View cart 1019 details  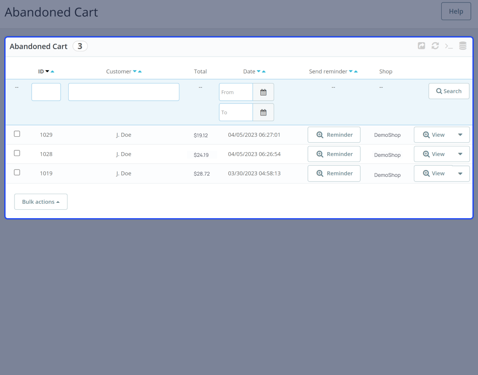point(434,173)
